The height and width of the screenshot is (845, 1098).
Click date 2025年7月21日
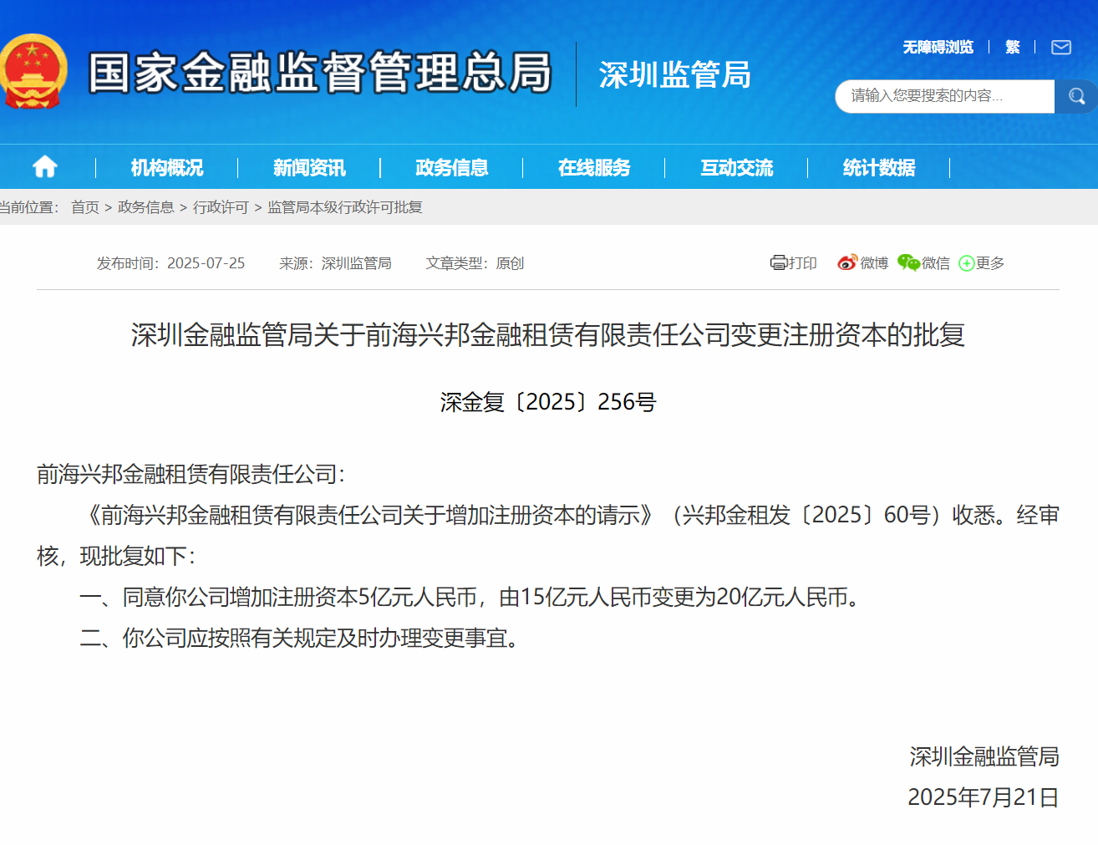click(x=984, y=797)
